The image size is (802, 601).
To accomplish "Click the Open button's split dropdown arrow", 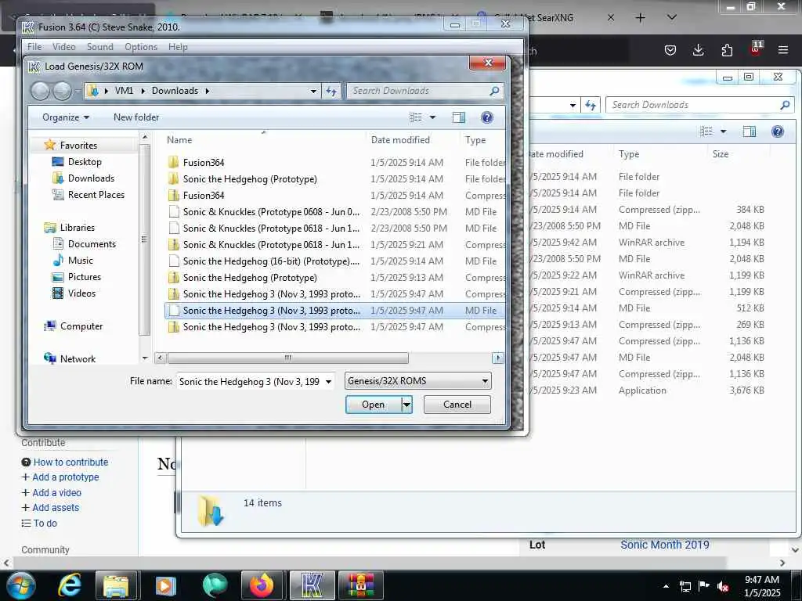I will [x=406, y=405].
